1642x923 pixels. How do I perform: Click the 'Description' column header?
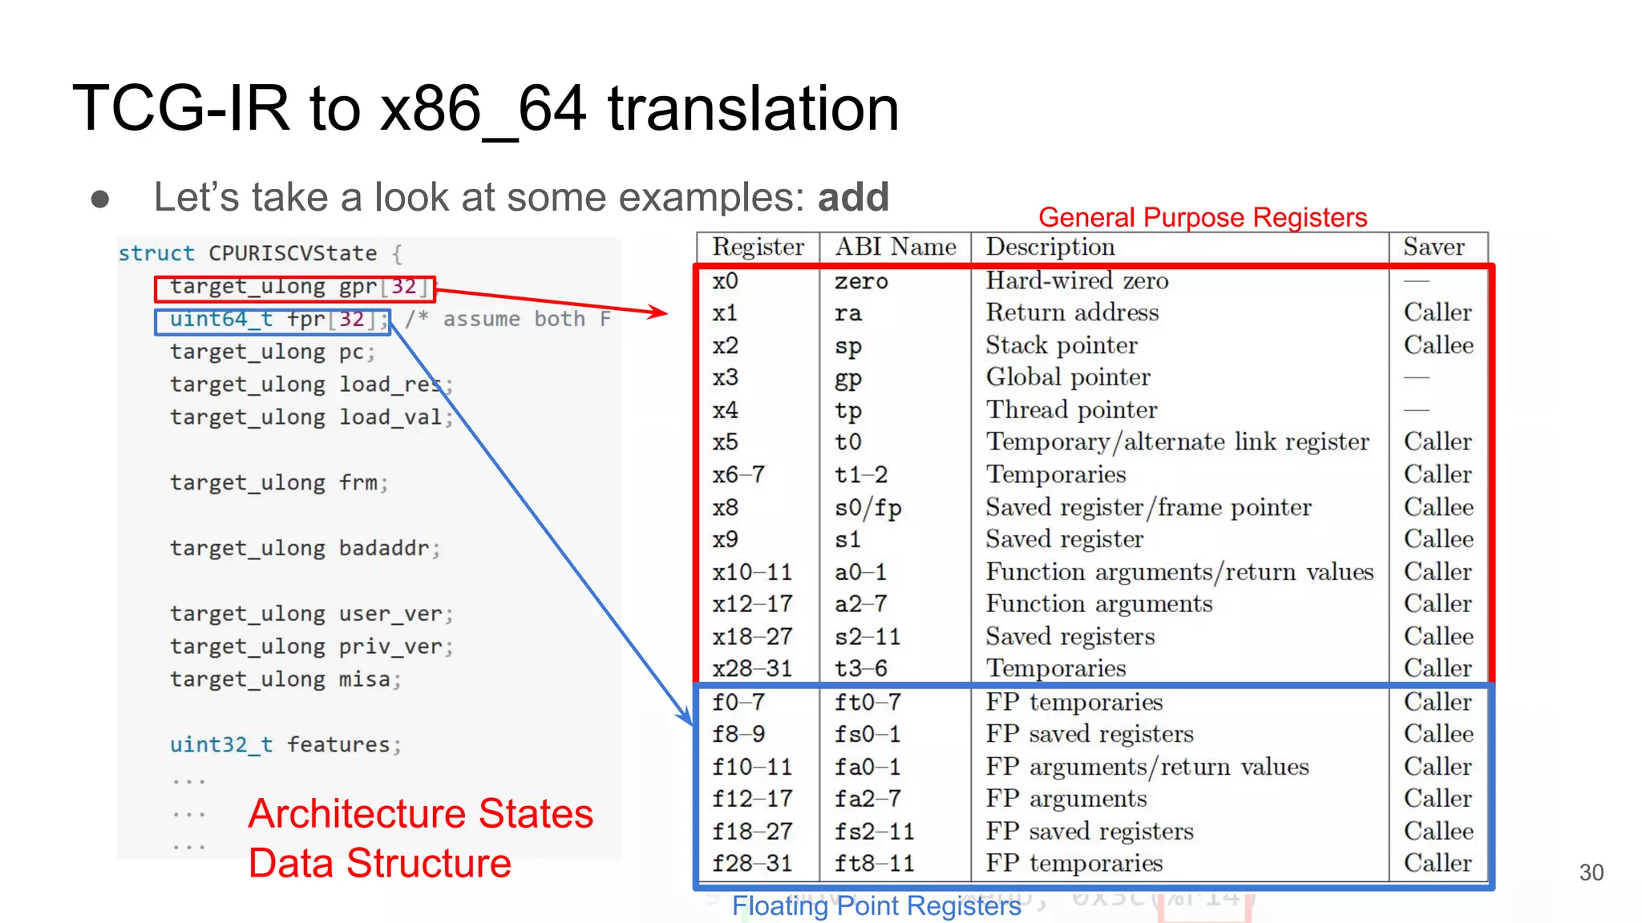[1050, 247]
